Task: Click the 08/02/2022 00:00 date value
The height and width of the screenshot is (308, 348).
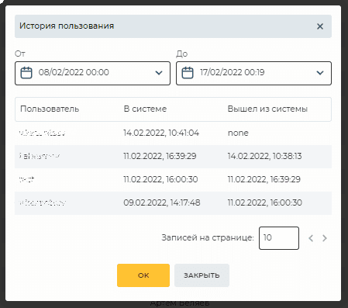Action: (74, 72)
